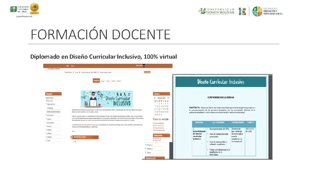Expand Insignias in navigation tree

(46, 119)
